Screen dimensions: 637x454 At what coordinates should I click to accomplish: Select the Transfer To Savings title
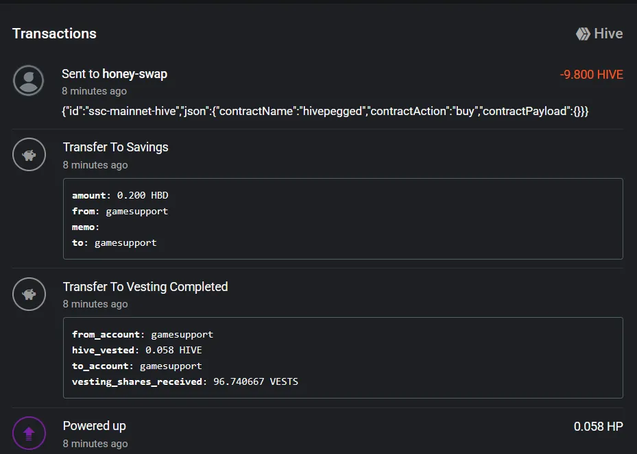[115, 147]
